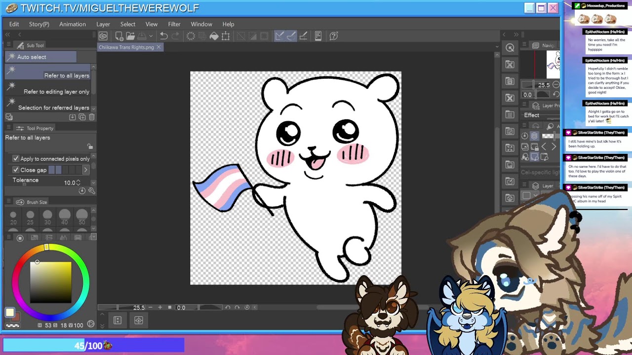
Task: Toggle the Close gap checkbox
Action: point(16,170)
